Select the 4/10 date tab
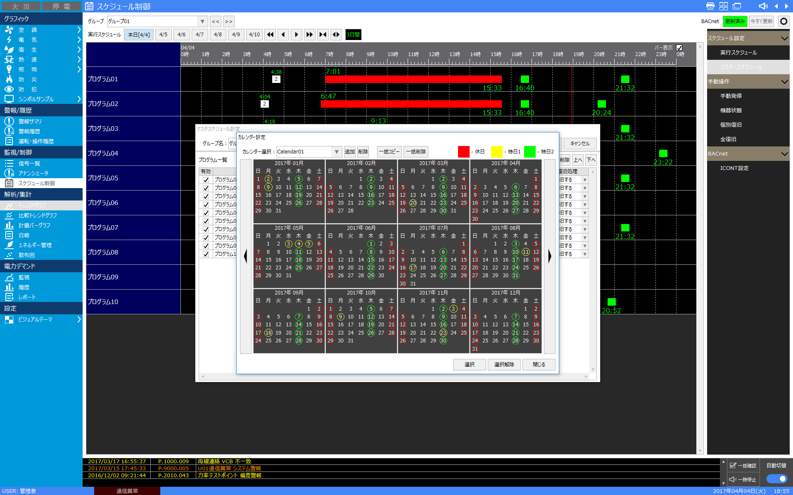Screen dimensions: 793x495 [254, 35]
